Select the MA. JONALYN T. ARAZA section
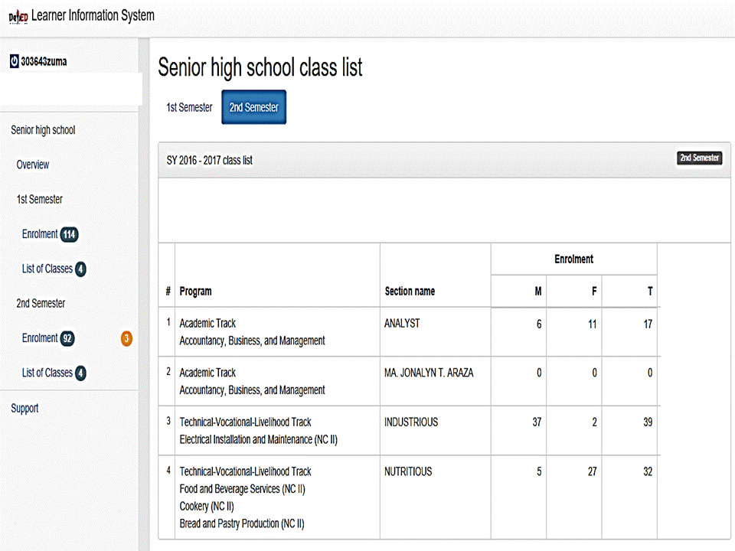Screen dimensions: 735x551 pos(429,373)
